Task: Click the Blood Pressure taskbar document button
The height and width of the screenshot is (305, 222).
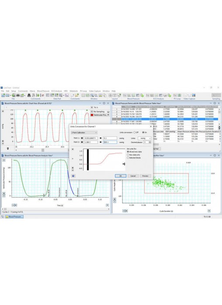Action: 14,216
